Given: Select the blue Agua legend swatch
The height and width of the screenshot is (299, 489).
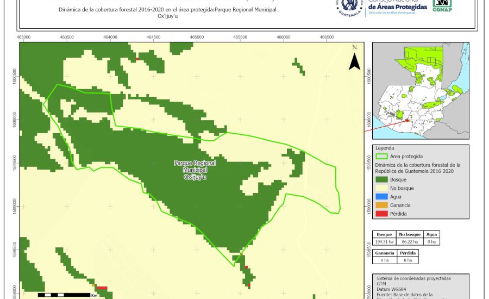Looking at the screenshot, I should coord(381,197).
